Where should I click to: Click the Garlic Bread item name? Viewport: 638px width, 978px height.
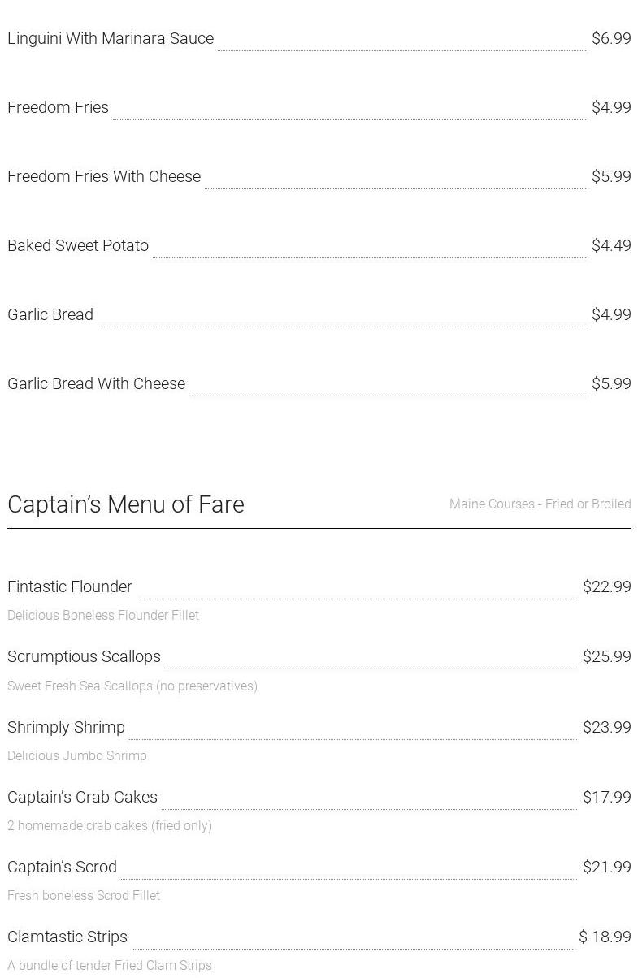50,314
